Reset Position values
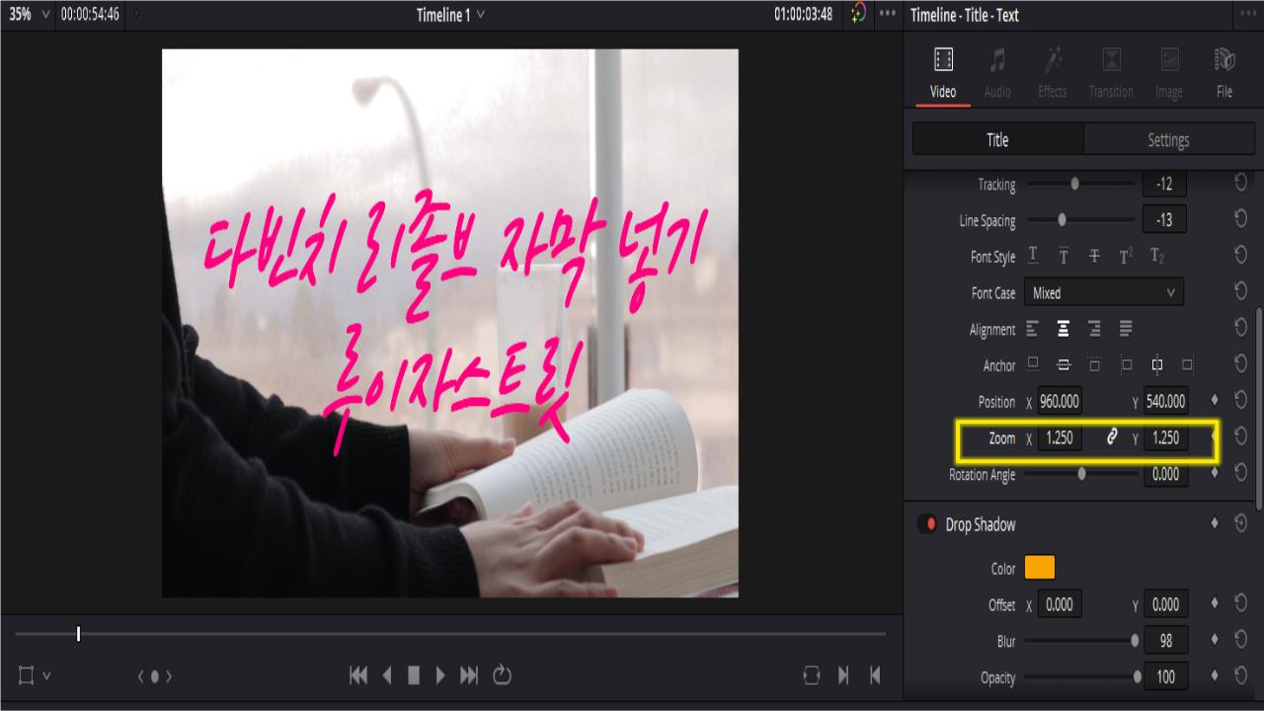 coord(1240,400)
